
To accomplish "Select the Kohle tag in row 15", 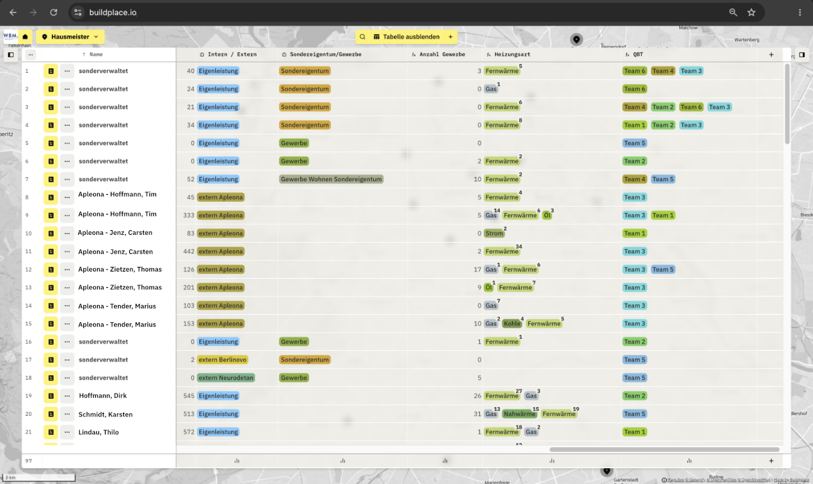I will [512, 324].
